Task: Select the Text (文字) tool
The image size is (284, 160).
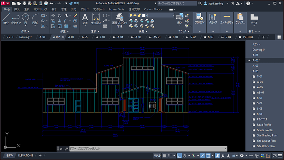Action: (x=85, y=19)
